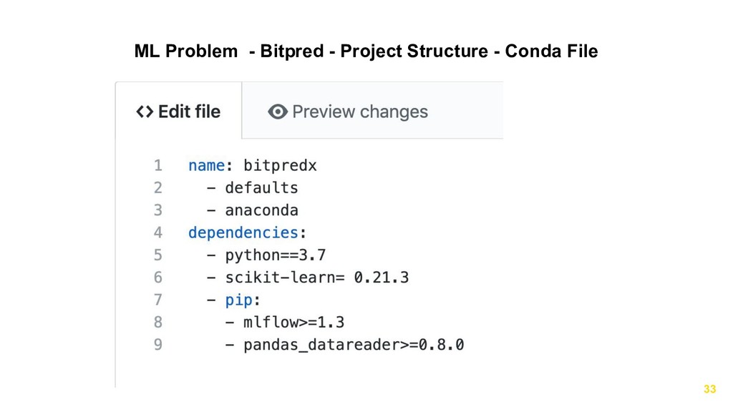This screenshot has width=733, height=412.
Task: Open the Preview changes tab
Action: (x=348, y=112)
